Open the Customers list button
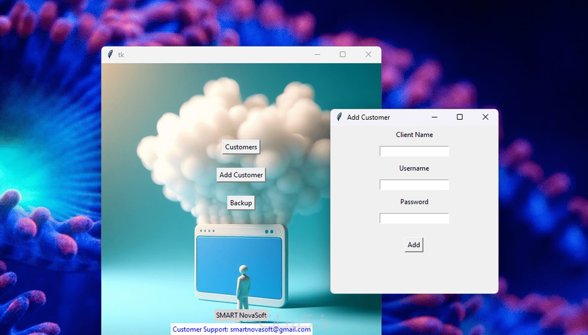 click(x=241, y=147)
